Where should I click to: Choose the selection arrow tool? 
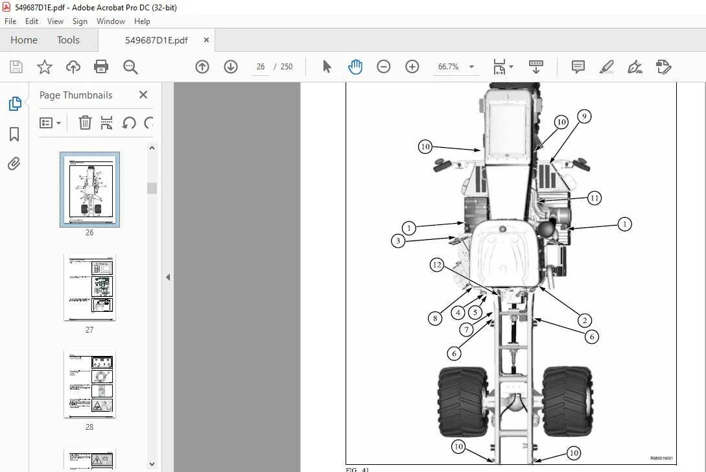[x=327, y=67]
